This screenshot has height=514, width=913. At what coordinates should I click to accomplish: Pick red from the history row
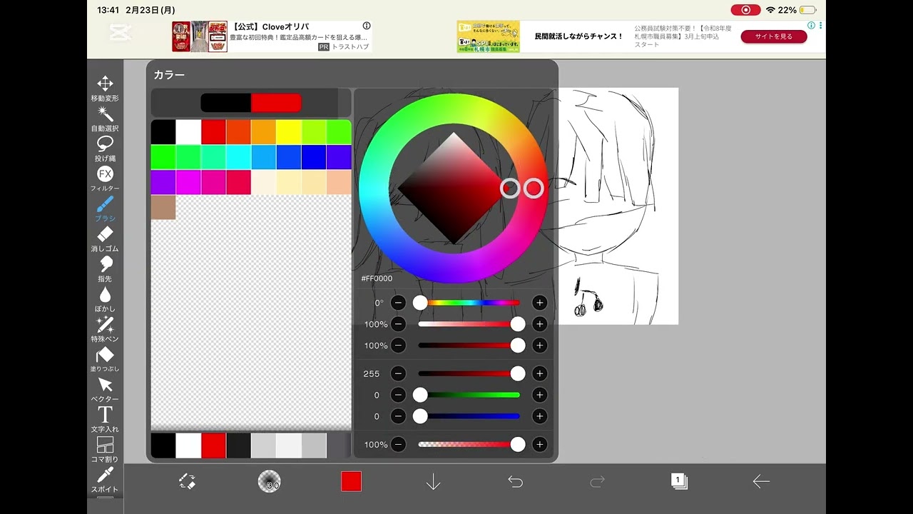click(x=213, y=445)
